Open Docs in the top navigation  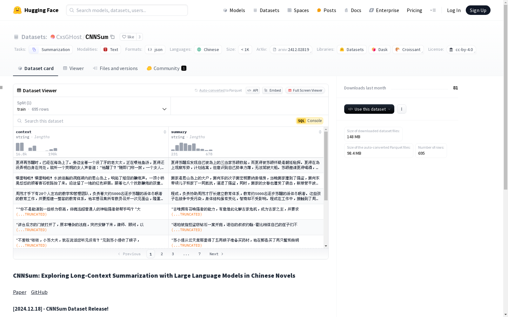pos(353,10)
